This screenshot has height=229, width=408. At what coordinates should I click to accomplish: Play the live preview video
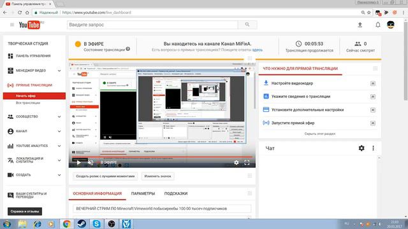(x=78, y=163)
